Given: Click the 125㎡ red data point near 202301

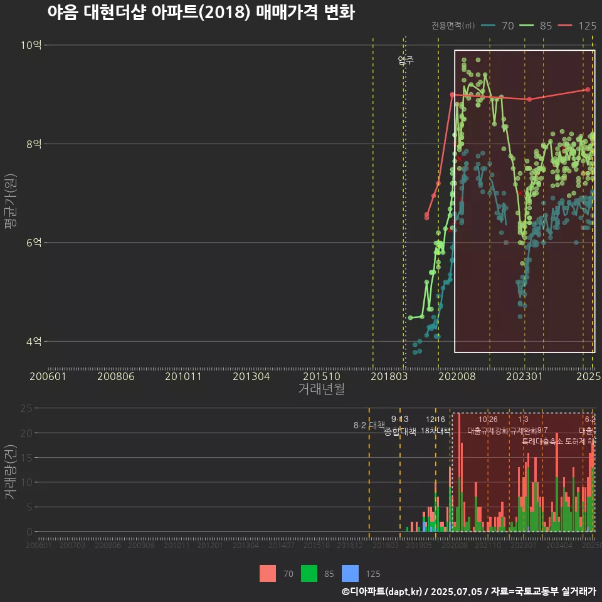Looking at the screenshot, I should pos(529,99).
